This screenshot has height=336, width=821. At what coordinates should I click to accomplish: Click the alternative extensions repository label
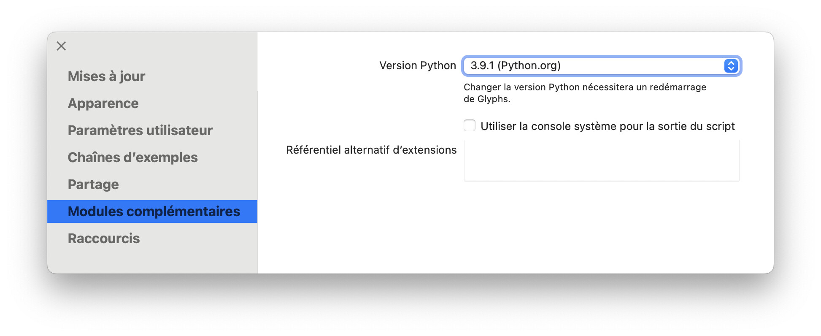point(371,150)
